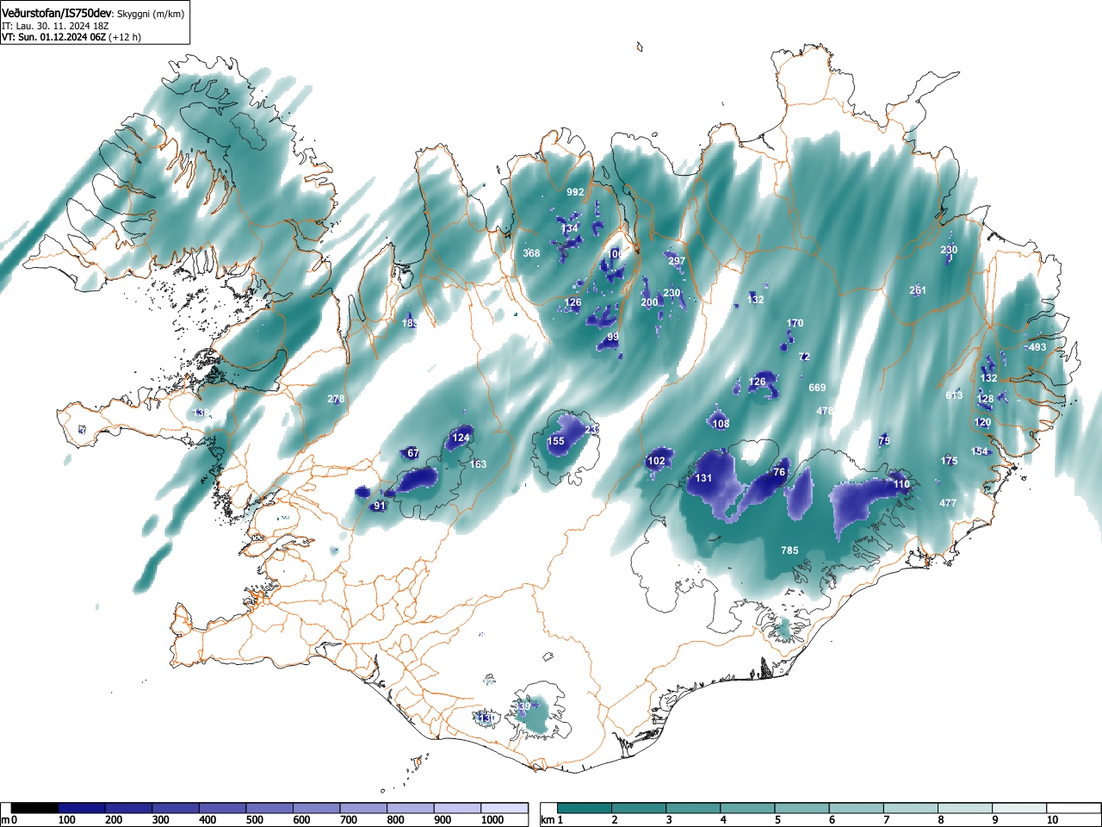Click the 155 visibility value on the map
1102x827 pixels.
click(x=556, y=441)
